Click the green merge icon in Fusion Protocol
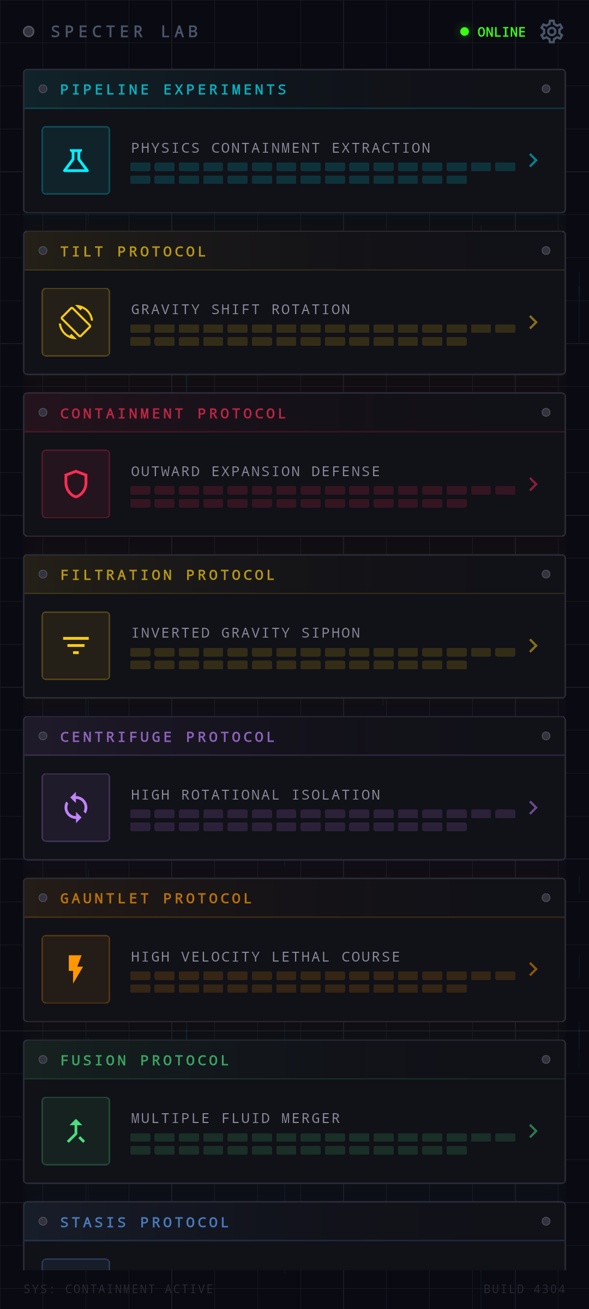This screenshot has width=589, height=1309. click(76, 1131)
